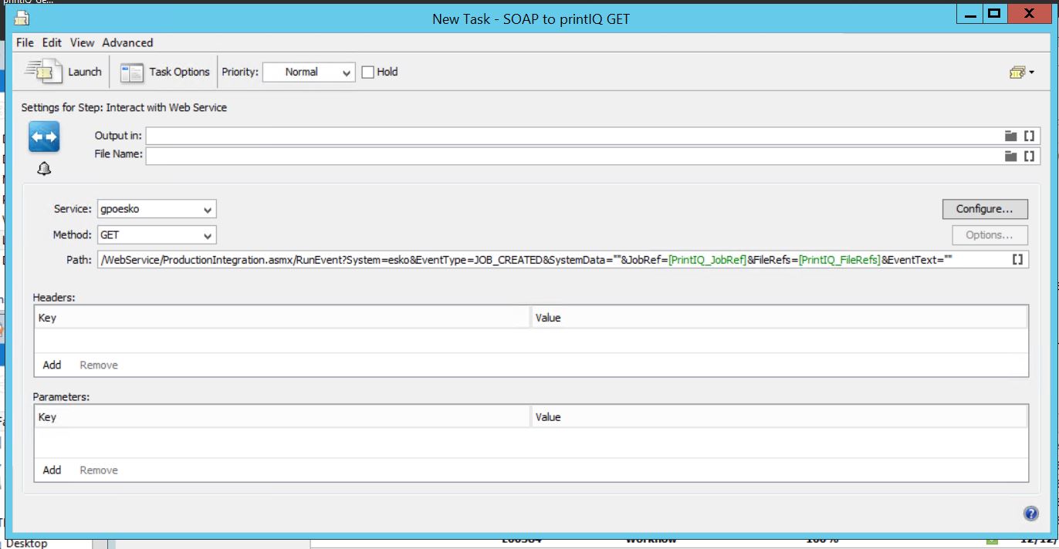Browse folder icon for File Name
Screen dimensions: 1059x549
pyautogui.click(x=1010, y=156)
